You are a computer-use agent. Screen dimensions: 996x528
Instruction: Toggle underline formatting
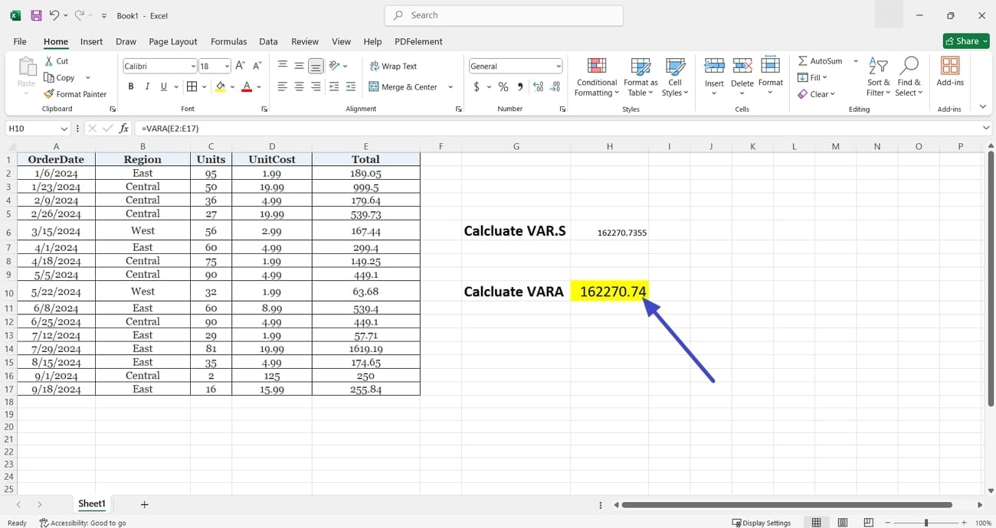162,86
